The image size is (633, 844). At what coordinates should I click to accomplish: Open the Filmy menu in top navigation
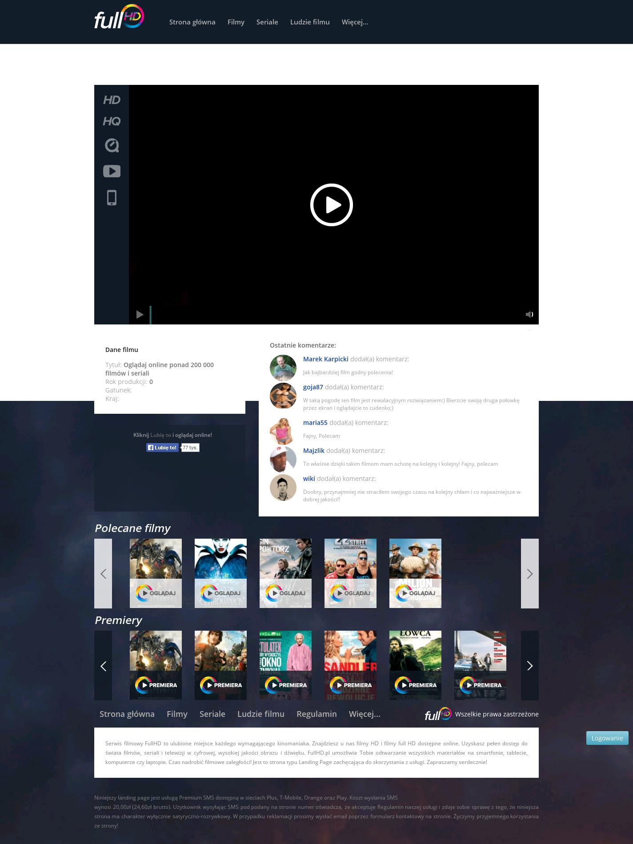[x=236, y=22]
